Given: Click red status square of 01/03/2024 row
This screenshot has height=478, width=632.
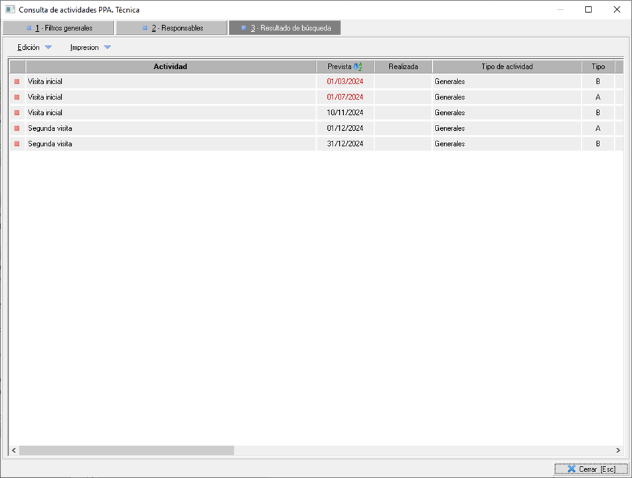Looking at the screenshot, I should click(x=17, y=82).
